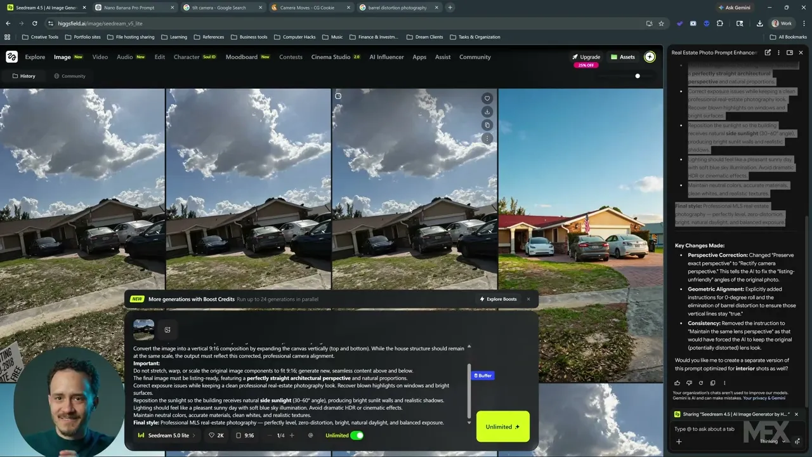Stop sharing the Seedream tab with Gemini
Viewport: 812px width, 457px height.
click(x=796, y=414)
